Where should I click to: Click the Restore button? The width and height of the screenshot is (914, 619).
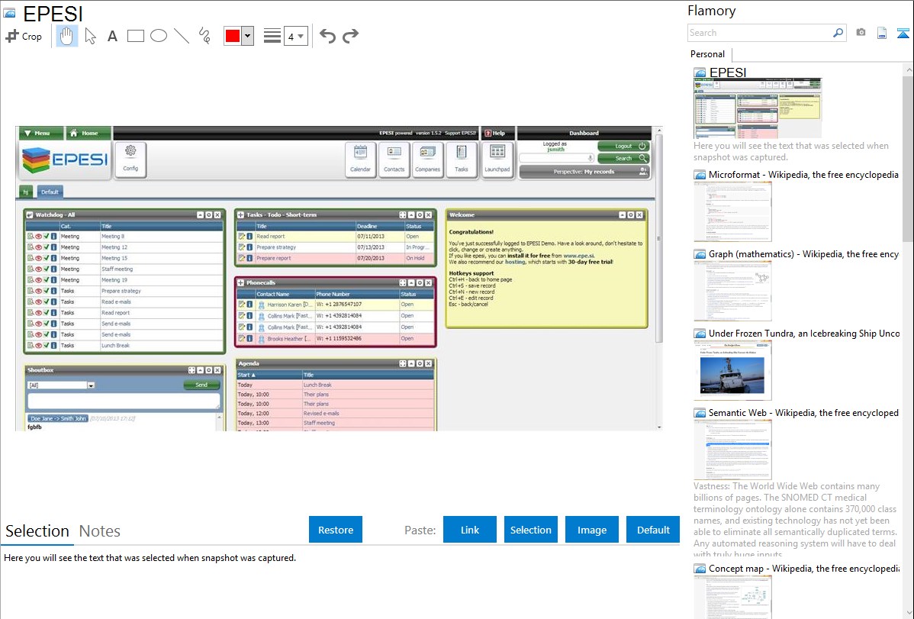point(336,530)
